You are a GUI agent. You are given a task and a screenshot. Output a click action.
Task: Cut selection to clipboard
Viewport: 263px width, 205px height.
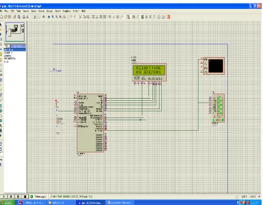[80, 17]
